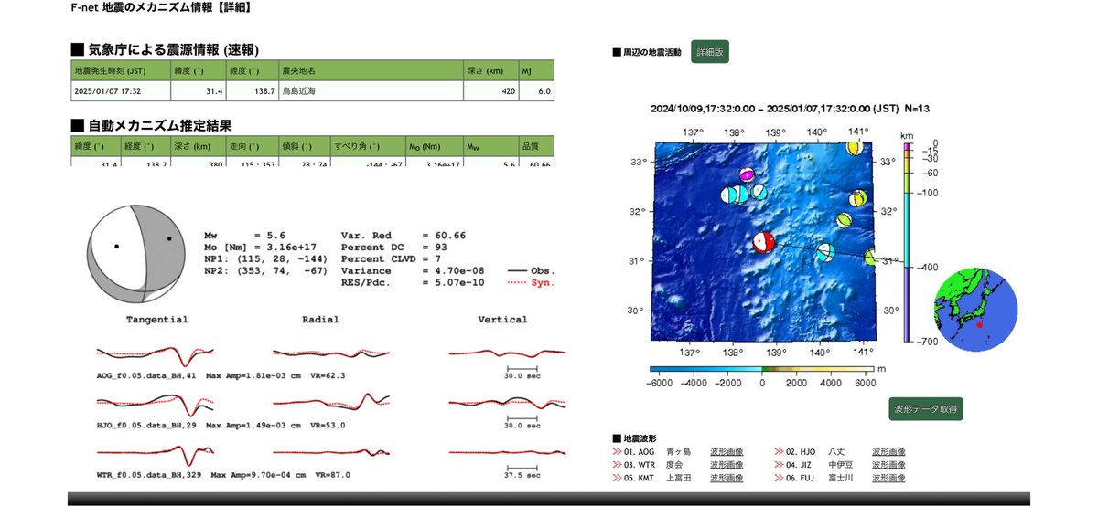
Task: Click the 鳥島近海 epicenter name cell
Action: pyautogui.click(x=370, y=91)
